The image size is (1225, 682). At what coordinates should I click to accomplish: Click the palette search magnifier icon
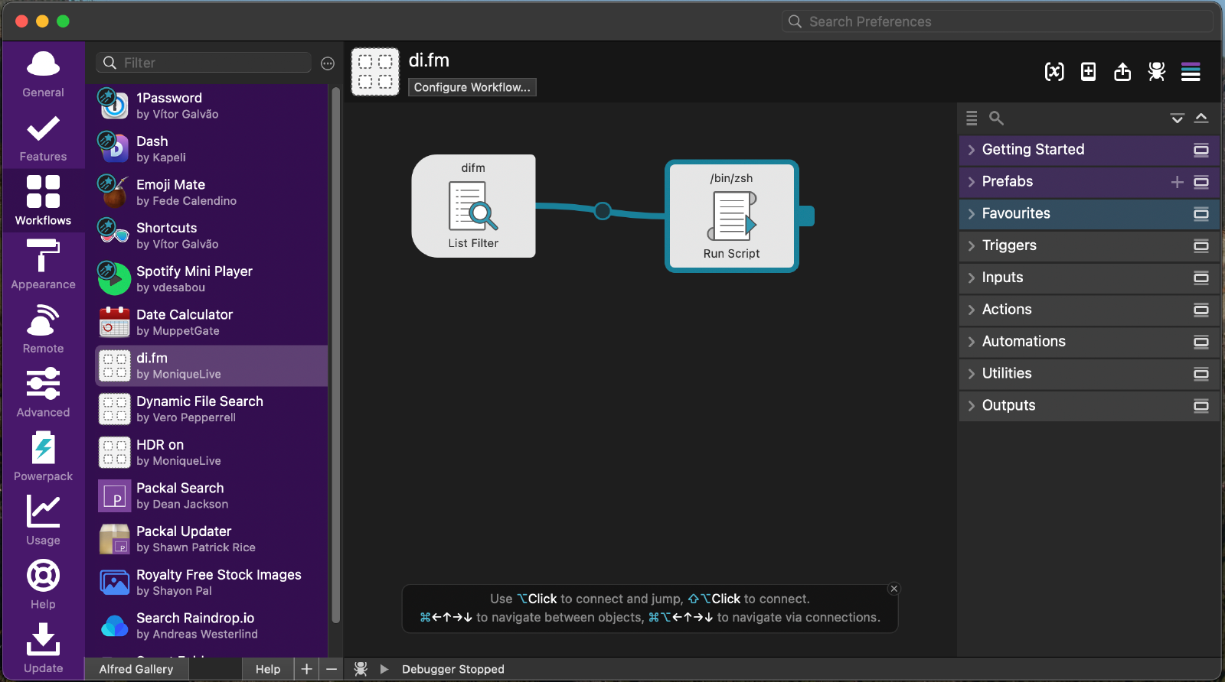click(996, 118)
